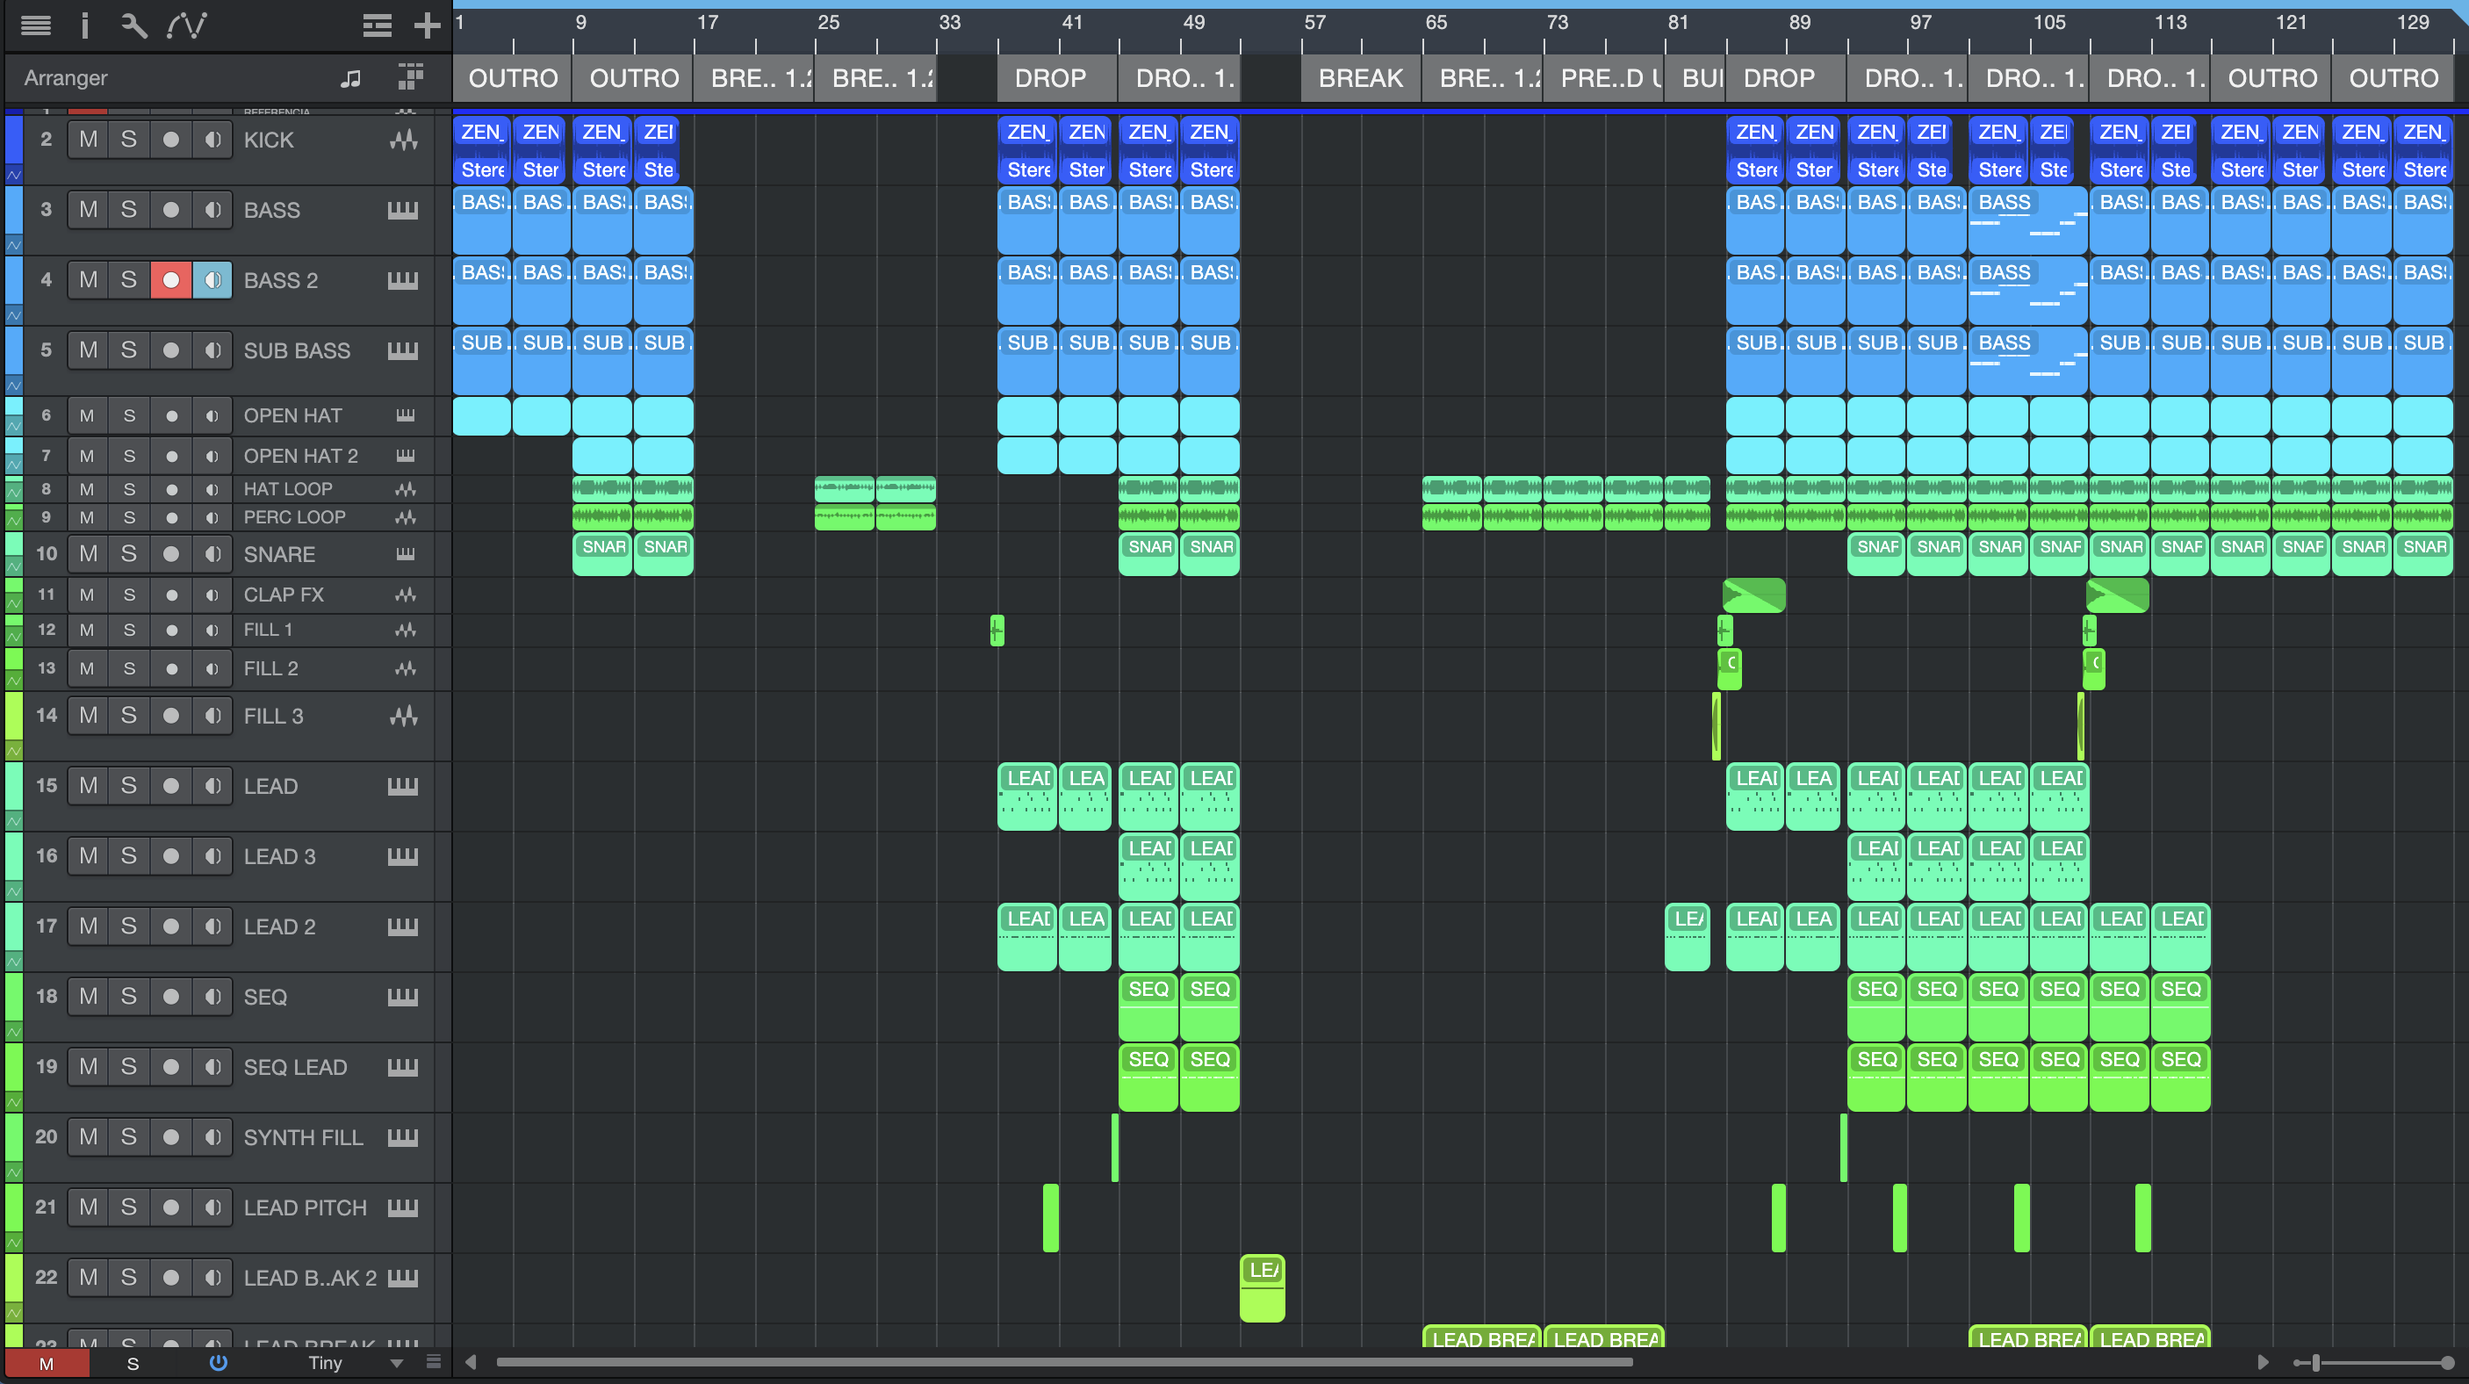Image resolution: width=2469 pixels, height=1384 pixels.
Task: Expand automation lane on SEQ LEAD track
Action: [x=14, y=1101]
